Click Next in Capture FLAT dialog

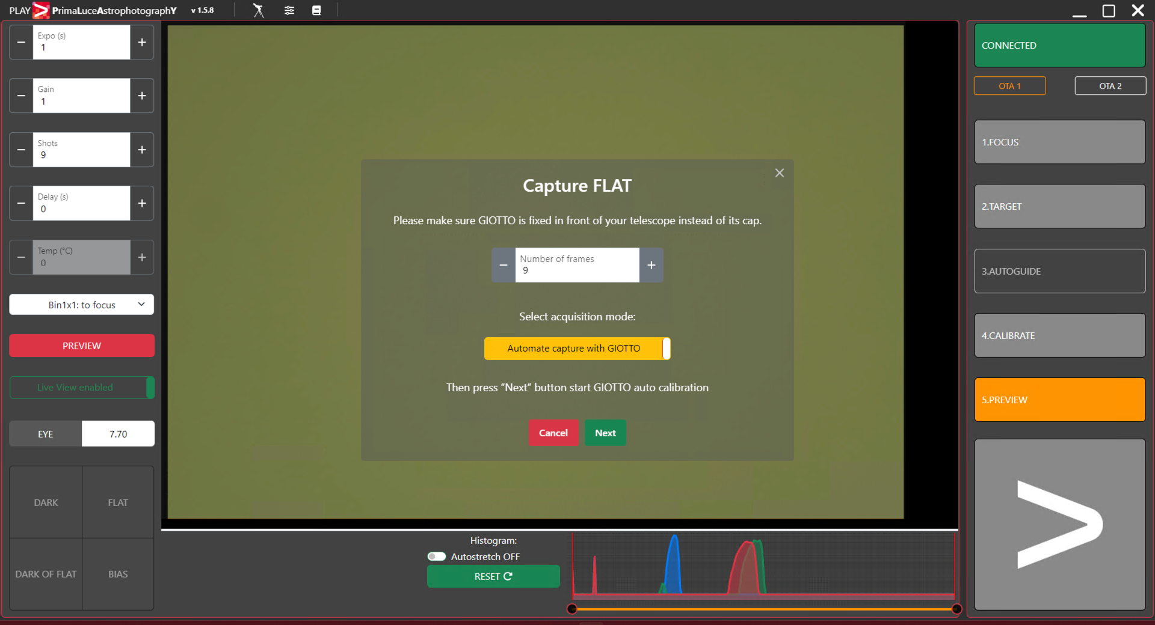605,433
